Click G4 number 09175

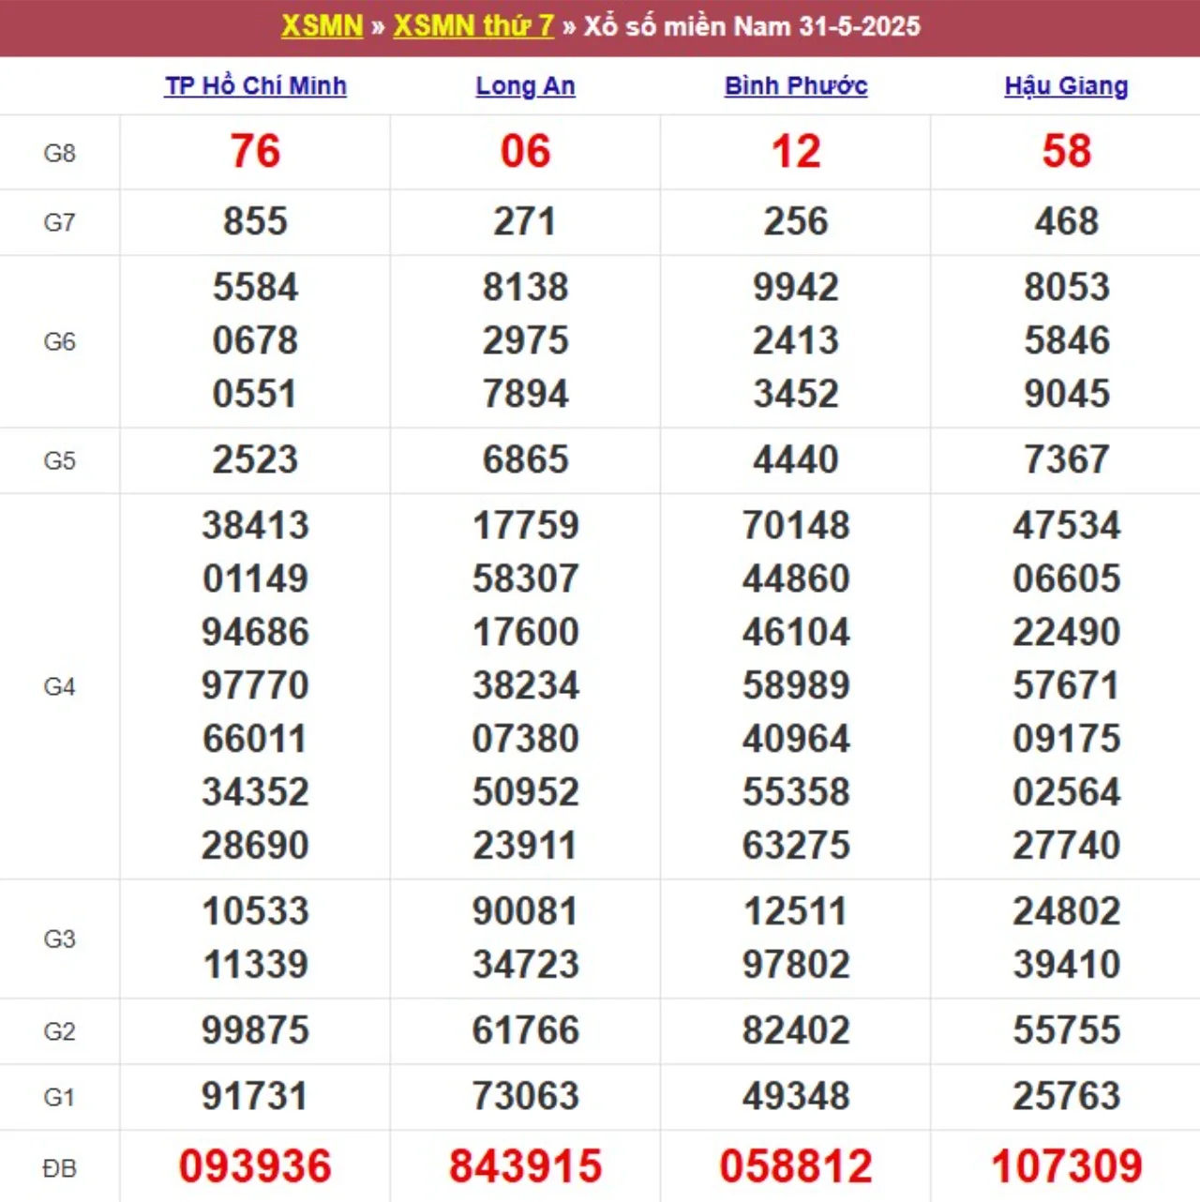pyautogui.click(x=1066, y=740)
